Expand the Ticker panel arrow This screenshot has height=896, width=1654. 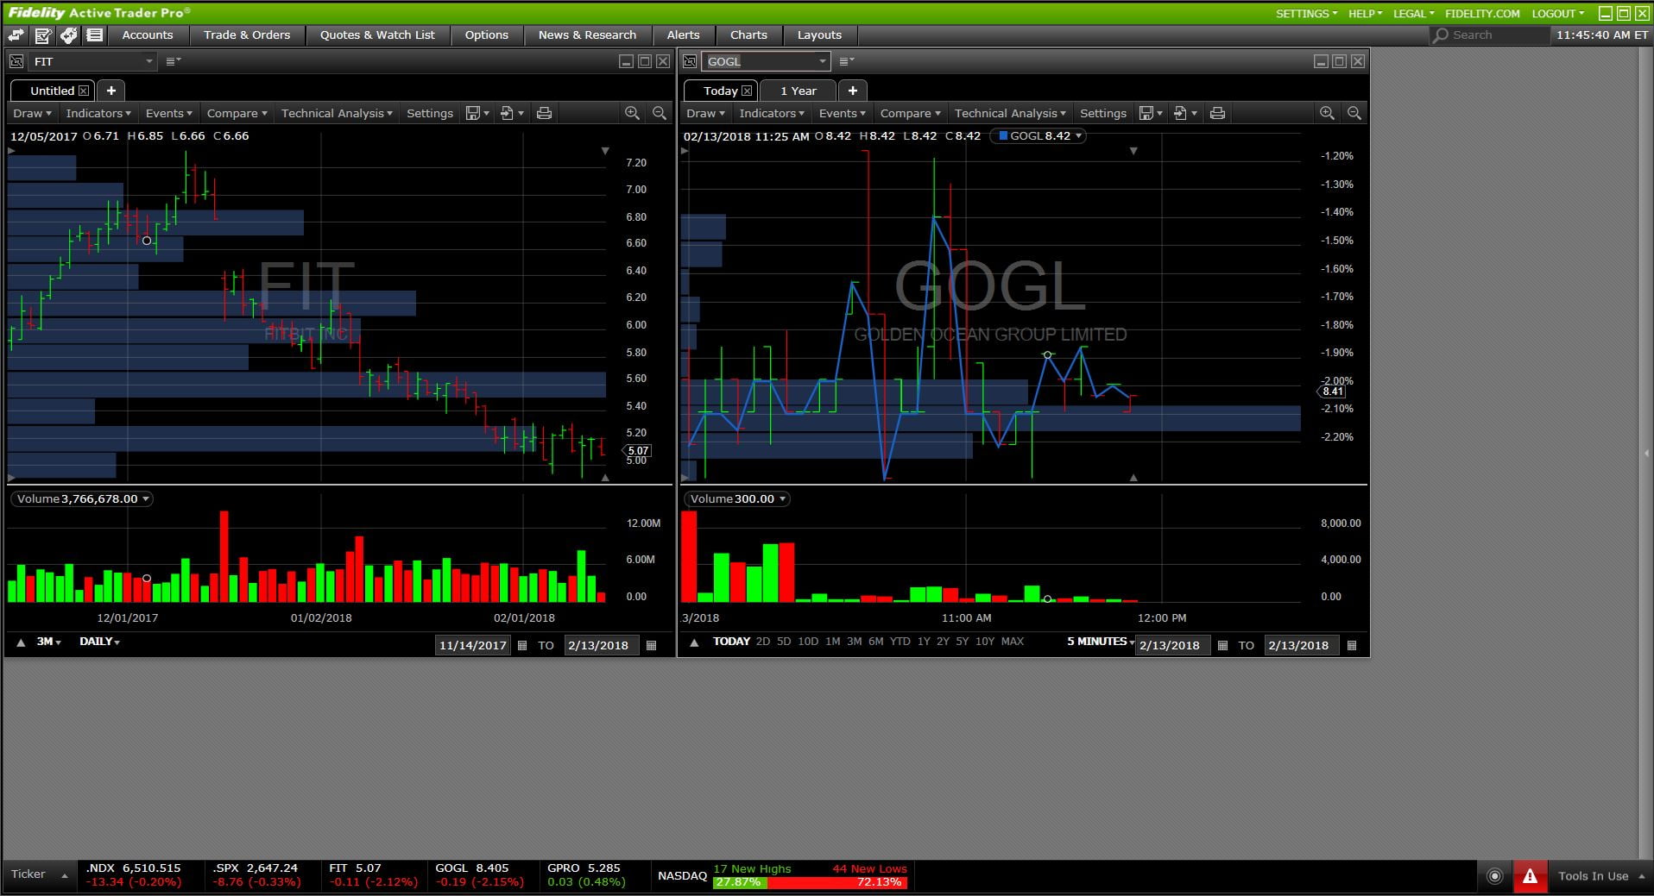(x=65, y=876)
